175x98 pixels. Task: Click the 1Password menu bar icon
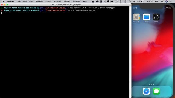tap(120, 1)
